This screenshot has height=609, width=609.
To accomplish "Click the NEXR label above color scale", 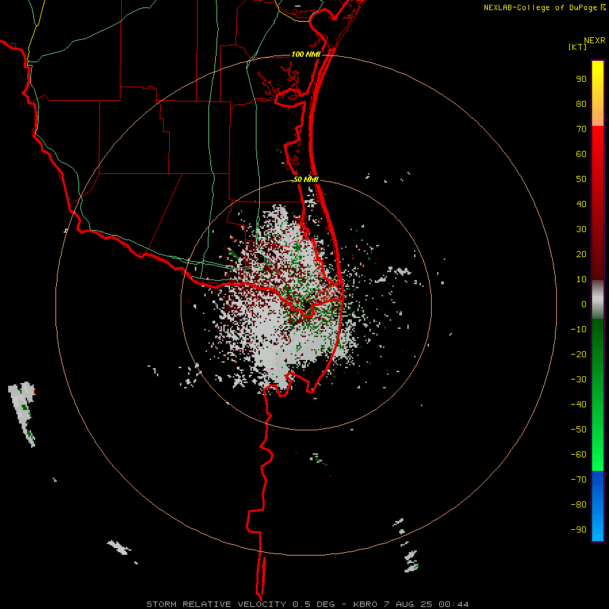I will click(595, 41).
